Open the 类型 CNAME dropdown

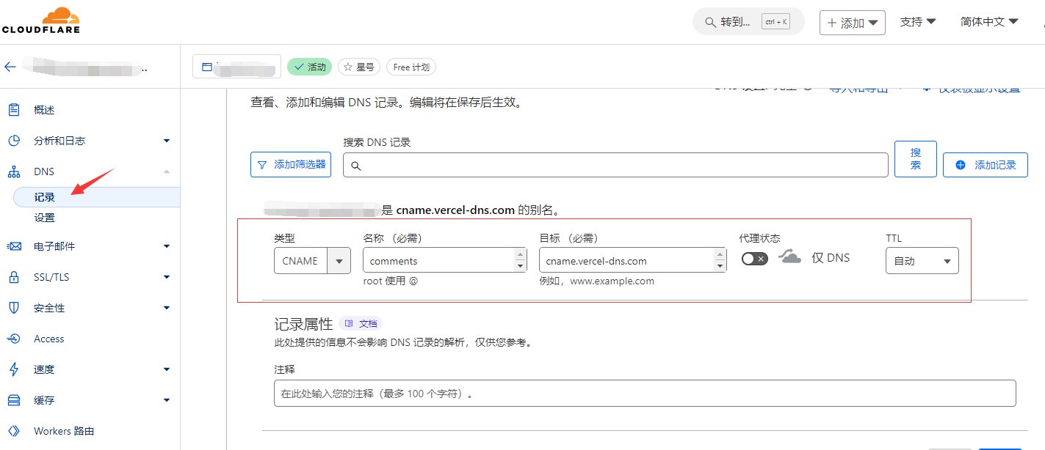click(312, 261)
